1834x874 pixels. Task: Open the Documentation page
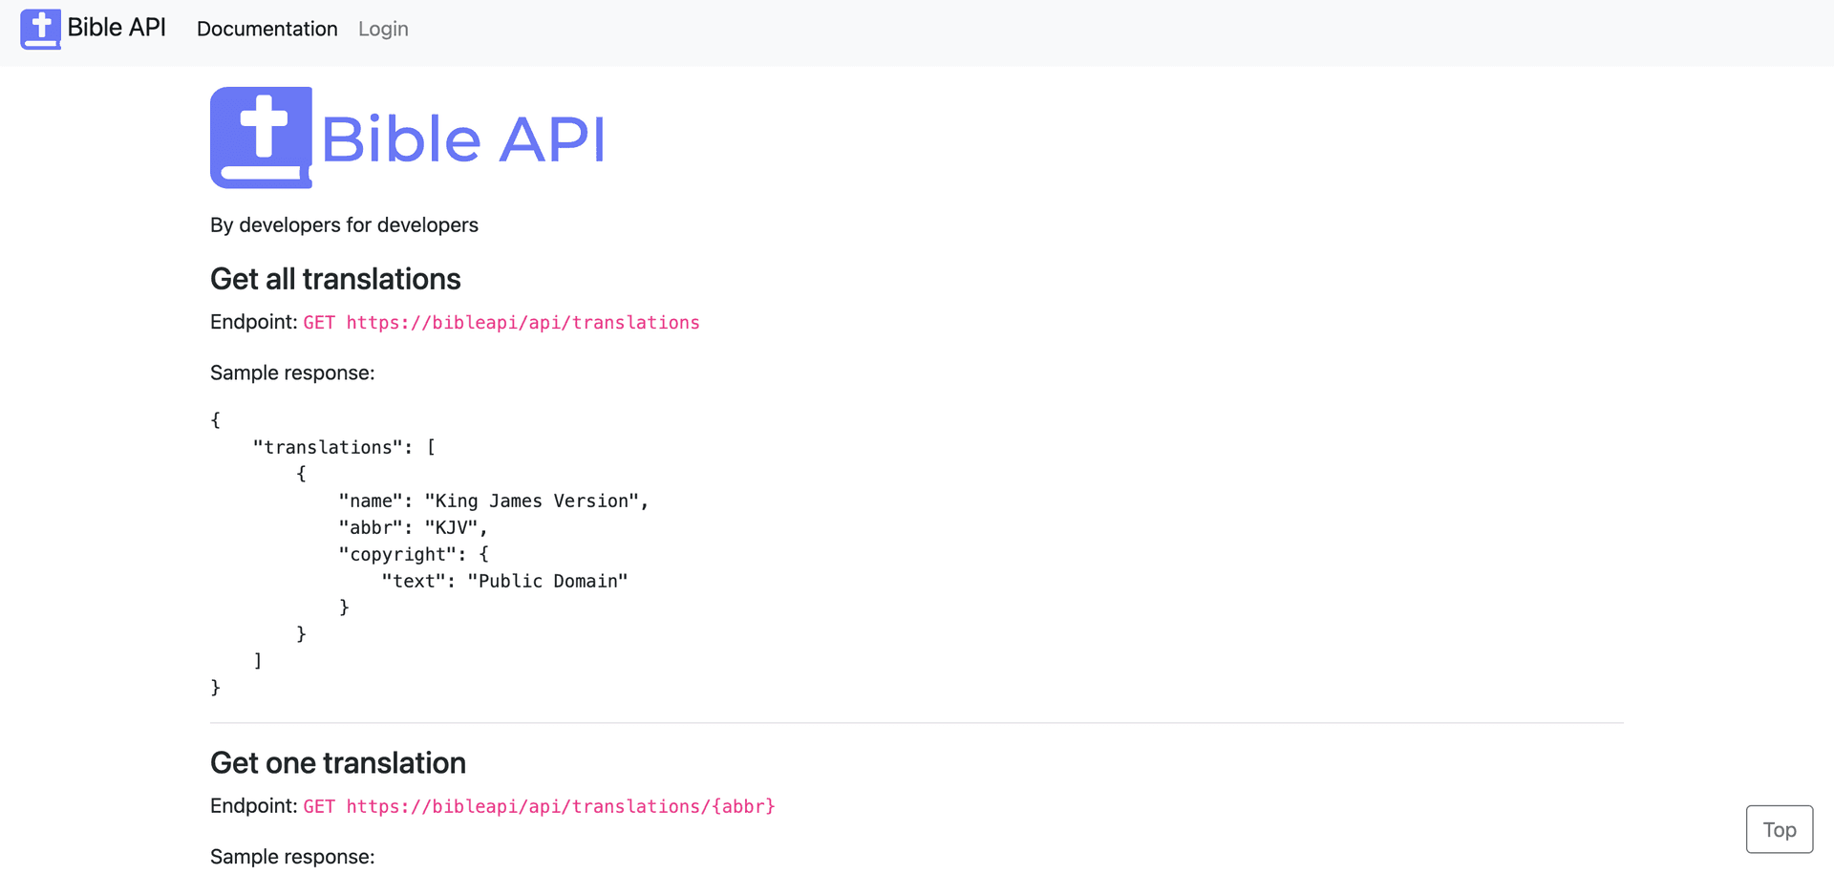pyautogui.click(x=267, y=29)
